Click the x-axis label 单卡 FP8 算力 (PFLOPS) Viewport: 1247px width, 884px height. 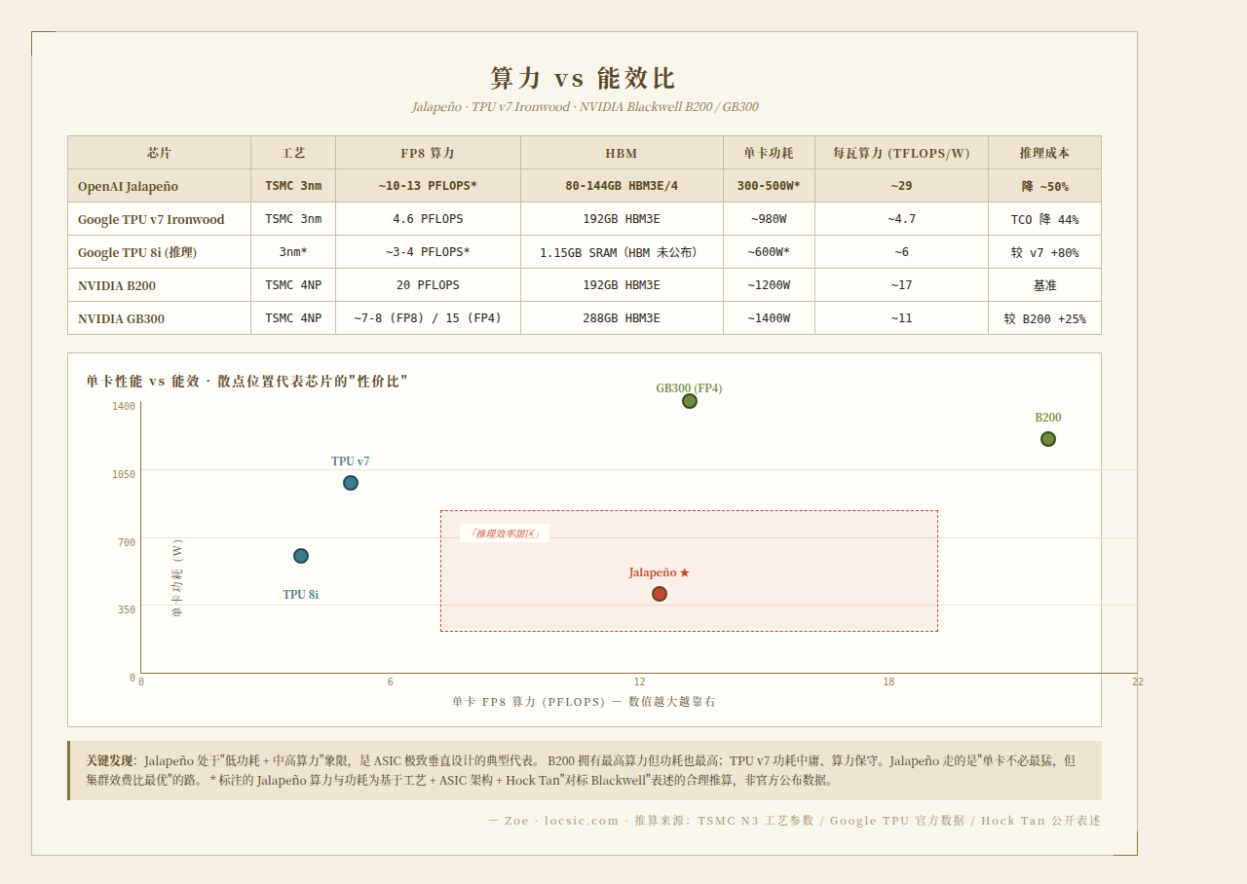(x=584, y=702)
